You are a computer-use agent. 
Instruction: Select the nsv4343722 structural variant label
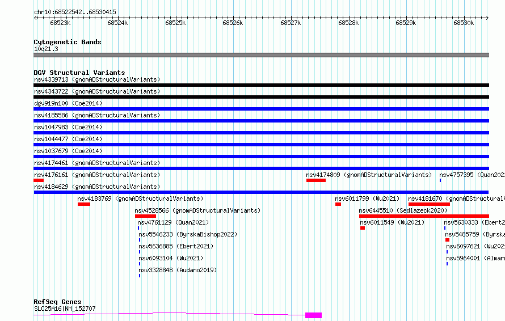(x=97, y=91)
